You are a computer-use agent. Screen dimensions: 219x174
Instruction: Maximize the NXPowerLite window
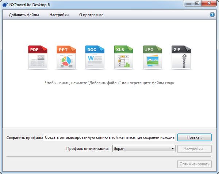pyautogui.click(x=197, y=4)
